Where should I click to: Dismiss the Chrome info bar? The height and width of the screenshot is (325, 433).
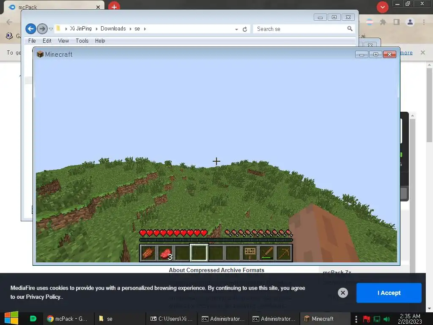pos(422,52)
